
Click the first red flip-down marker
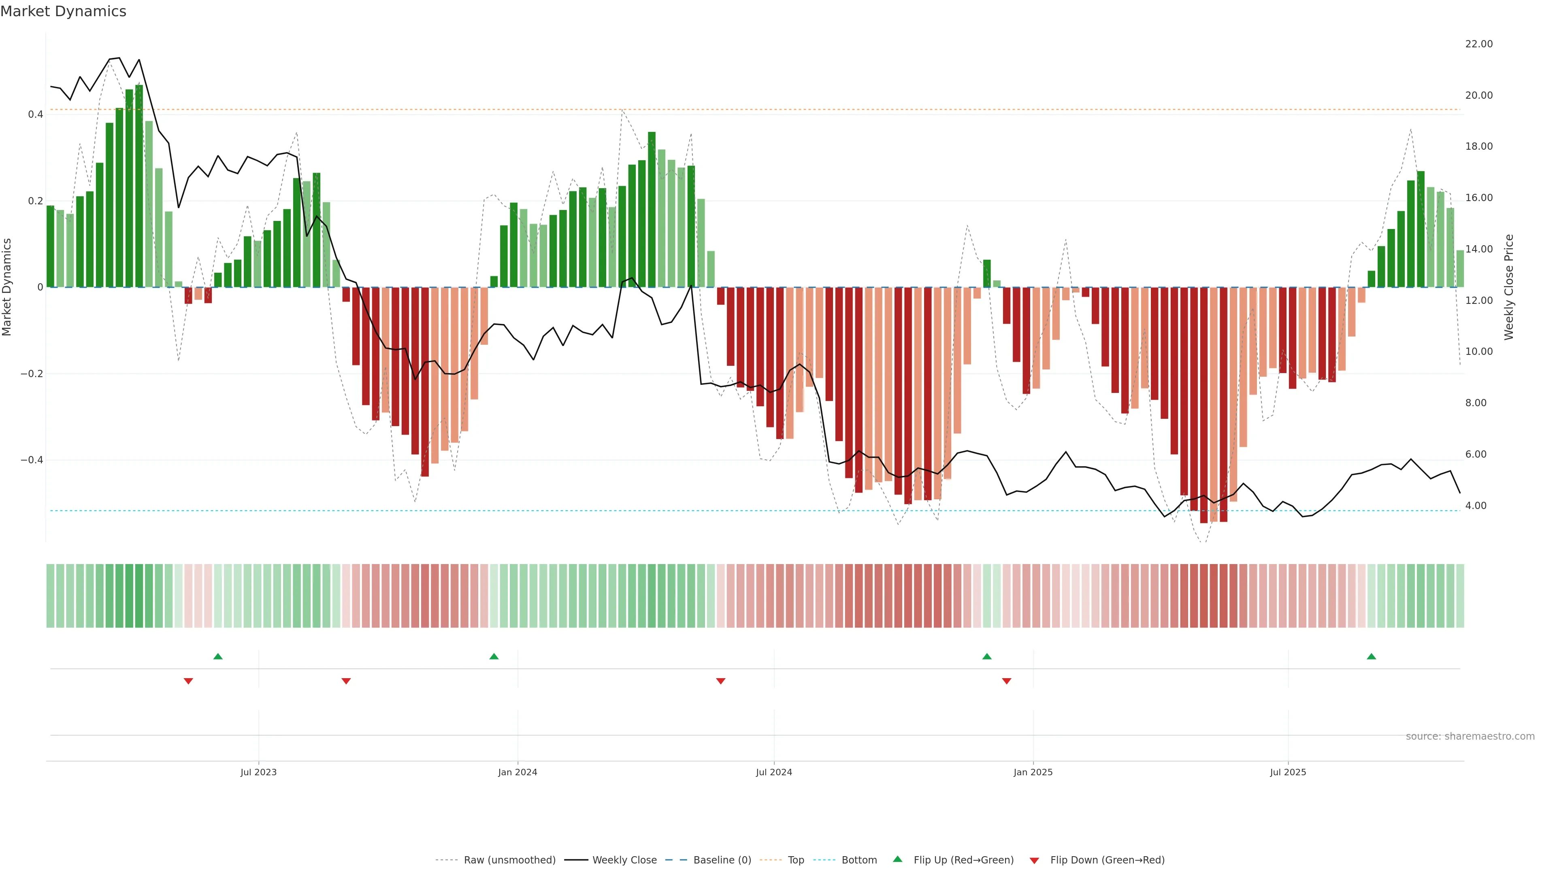(x=188, y=681)
